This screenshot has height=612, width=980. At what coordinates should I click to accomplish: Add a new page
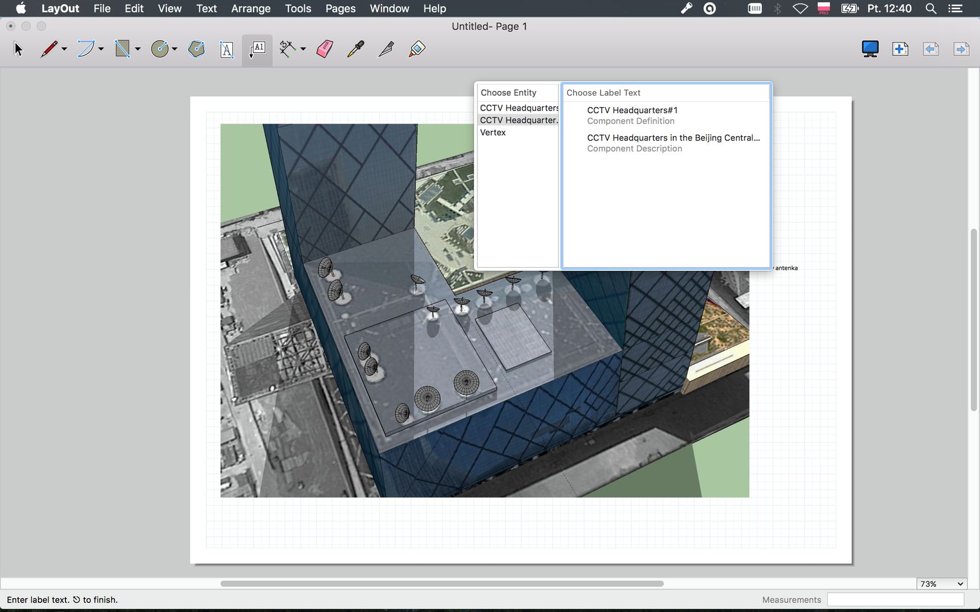[900, 50]
